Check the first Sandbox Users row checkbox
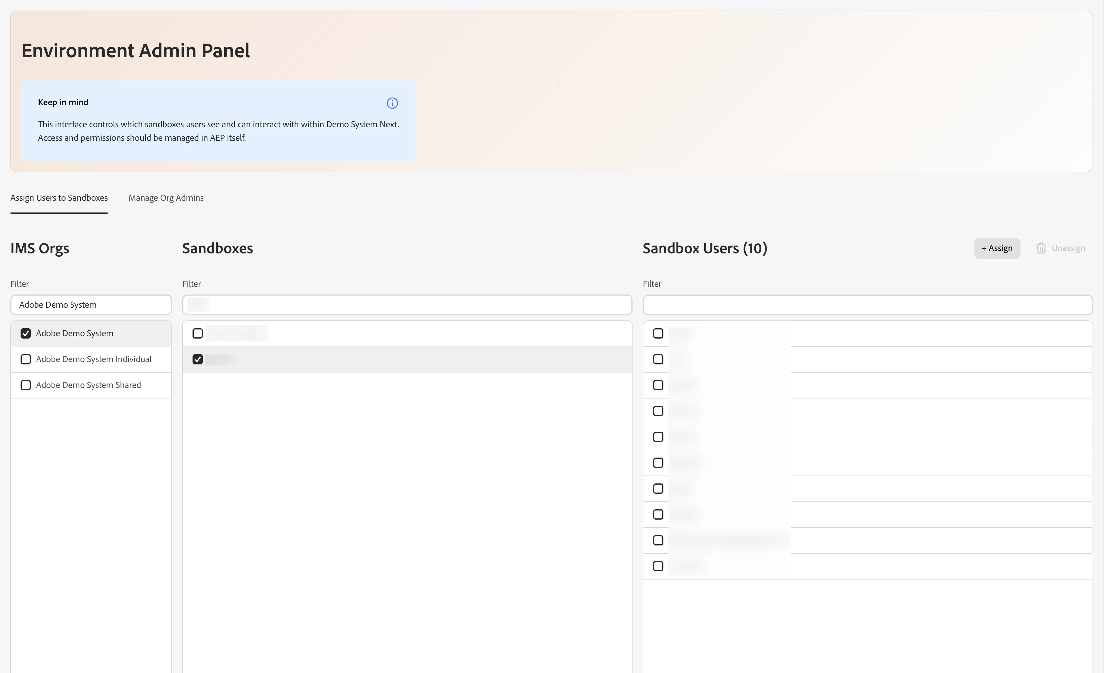1104x673 pixels. [658, 333]
